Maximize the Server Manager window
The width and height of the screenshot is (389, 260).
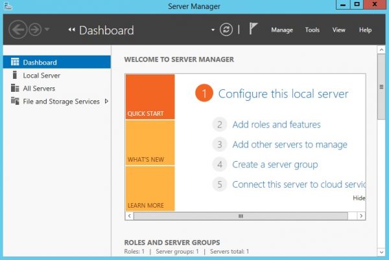tap(357, 5)
